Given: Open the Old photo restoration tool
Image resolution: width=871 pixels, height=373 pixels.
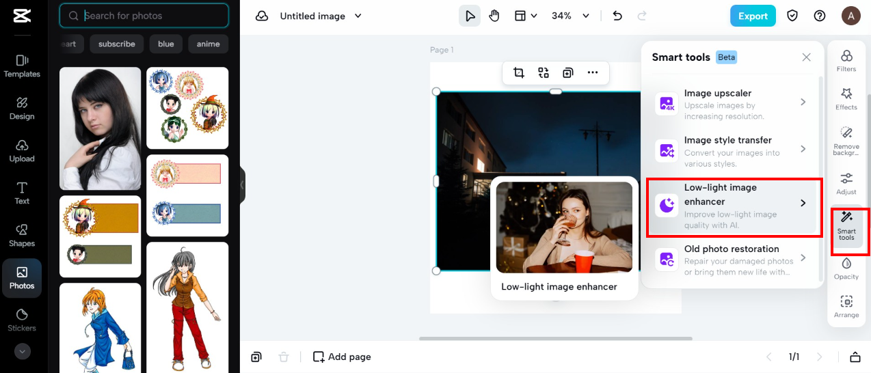Looking at the screenshot, I should point(732,260).
